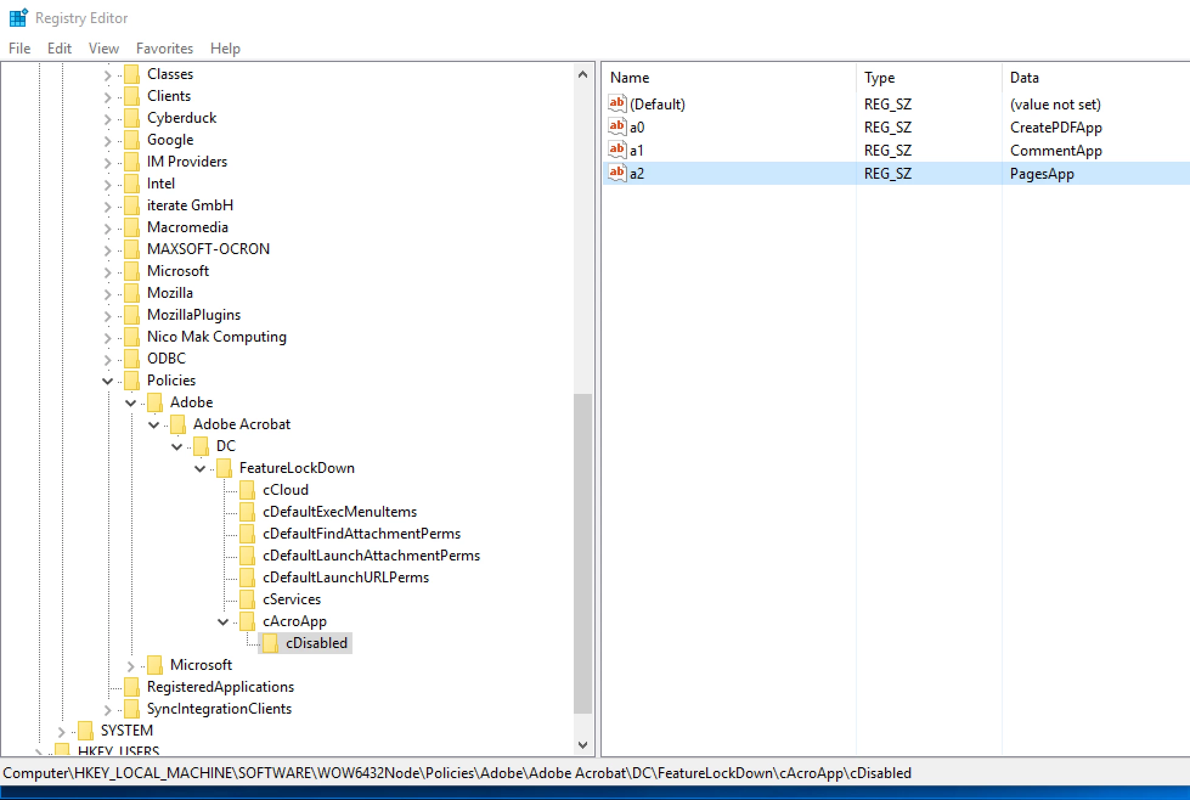Click the Cyberduck folder icon
The width and height of the screenshot is (1190, 800).
click(x=131, y=118)
